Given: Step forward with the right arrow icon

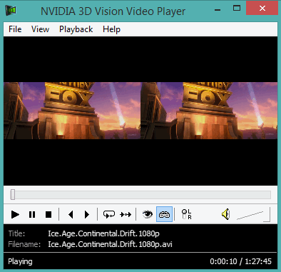Looking at the screenshot, I should (x=87, y=214).
